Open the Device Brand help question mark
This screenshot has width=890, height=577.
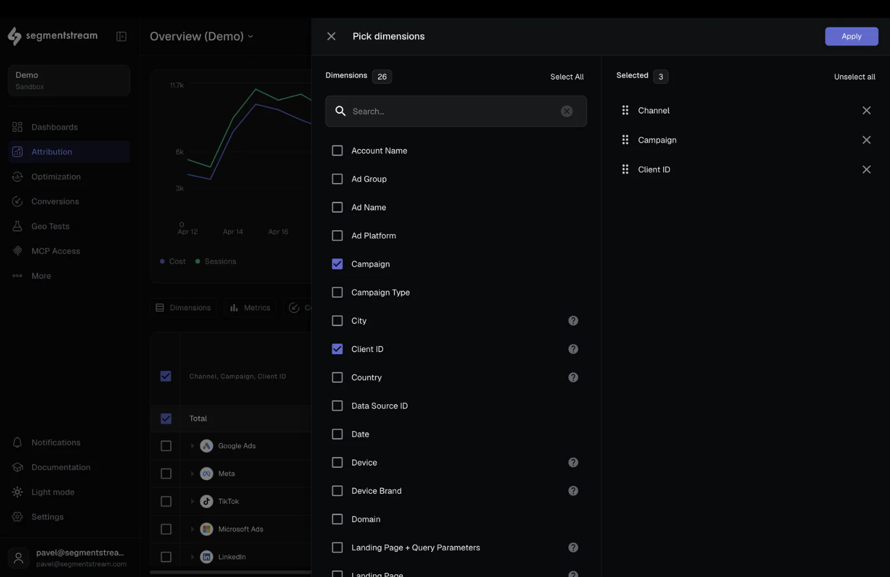point(573,491)
